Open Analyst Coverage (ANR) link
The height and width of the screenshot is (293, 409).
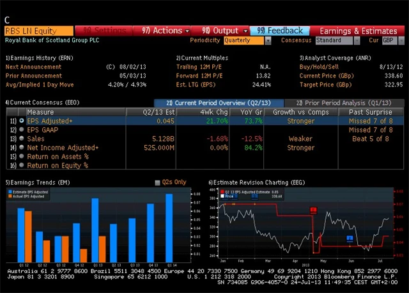point(335,58)
